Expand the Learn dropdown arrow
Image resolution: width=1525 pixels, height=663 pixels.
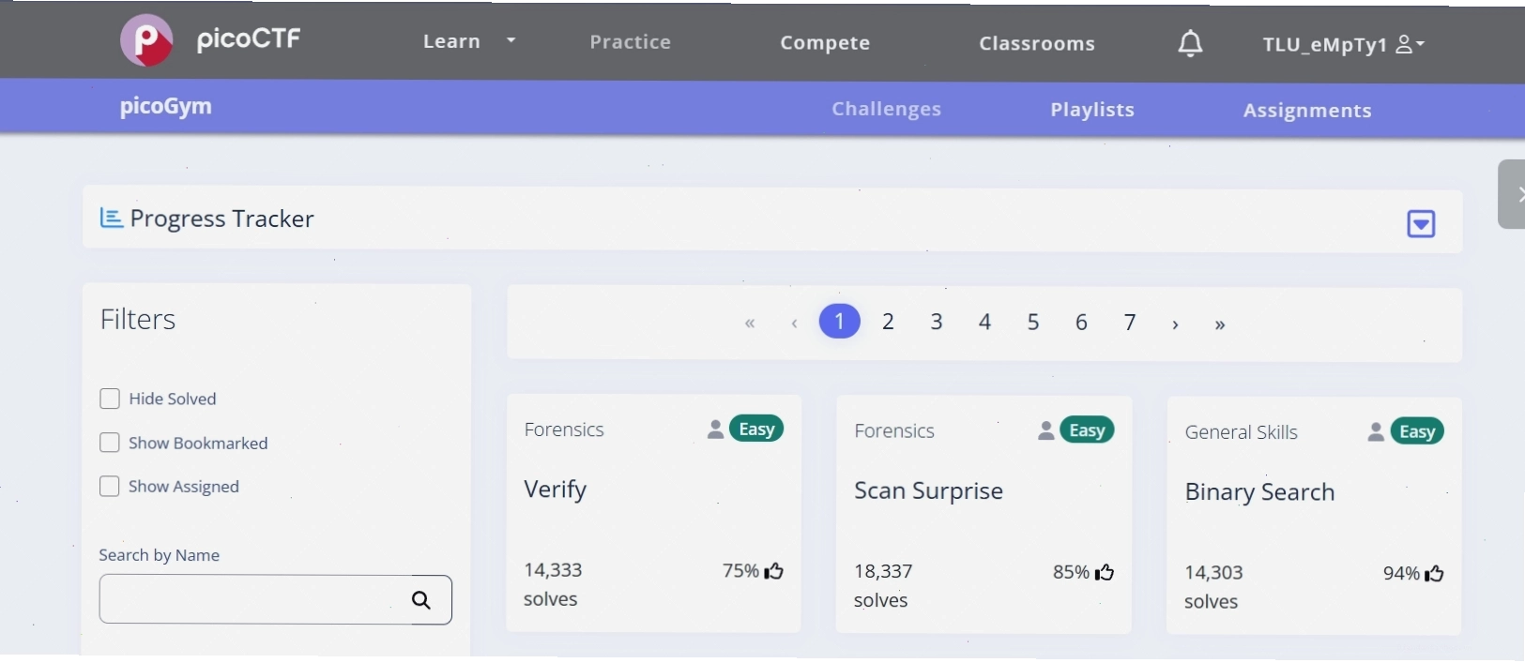point(511,40)
